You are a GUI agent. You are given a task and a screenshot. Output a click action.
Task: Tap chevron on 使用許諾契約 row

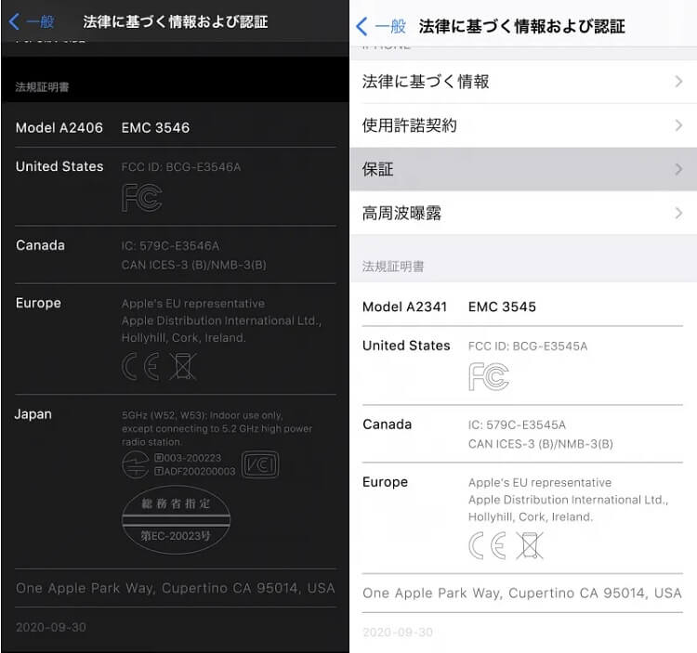678,125
